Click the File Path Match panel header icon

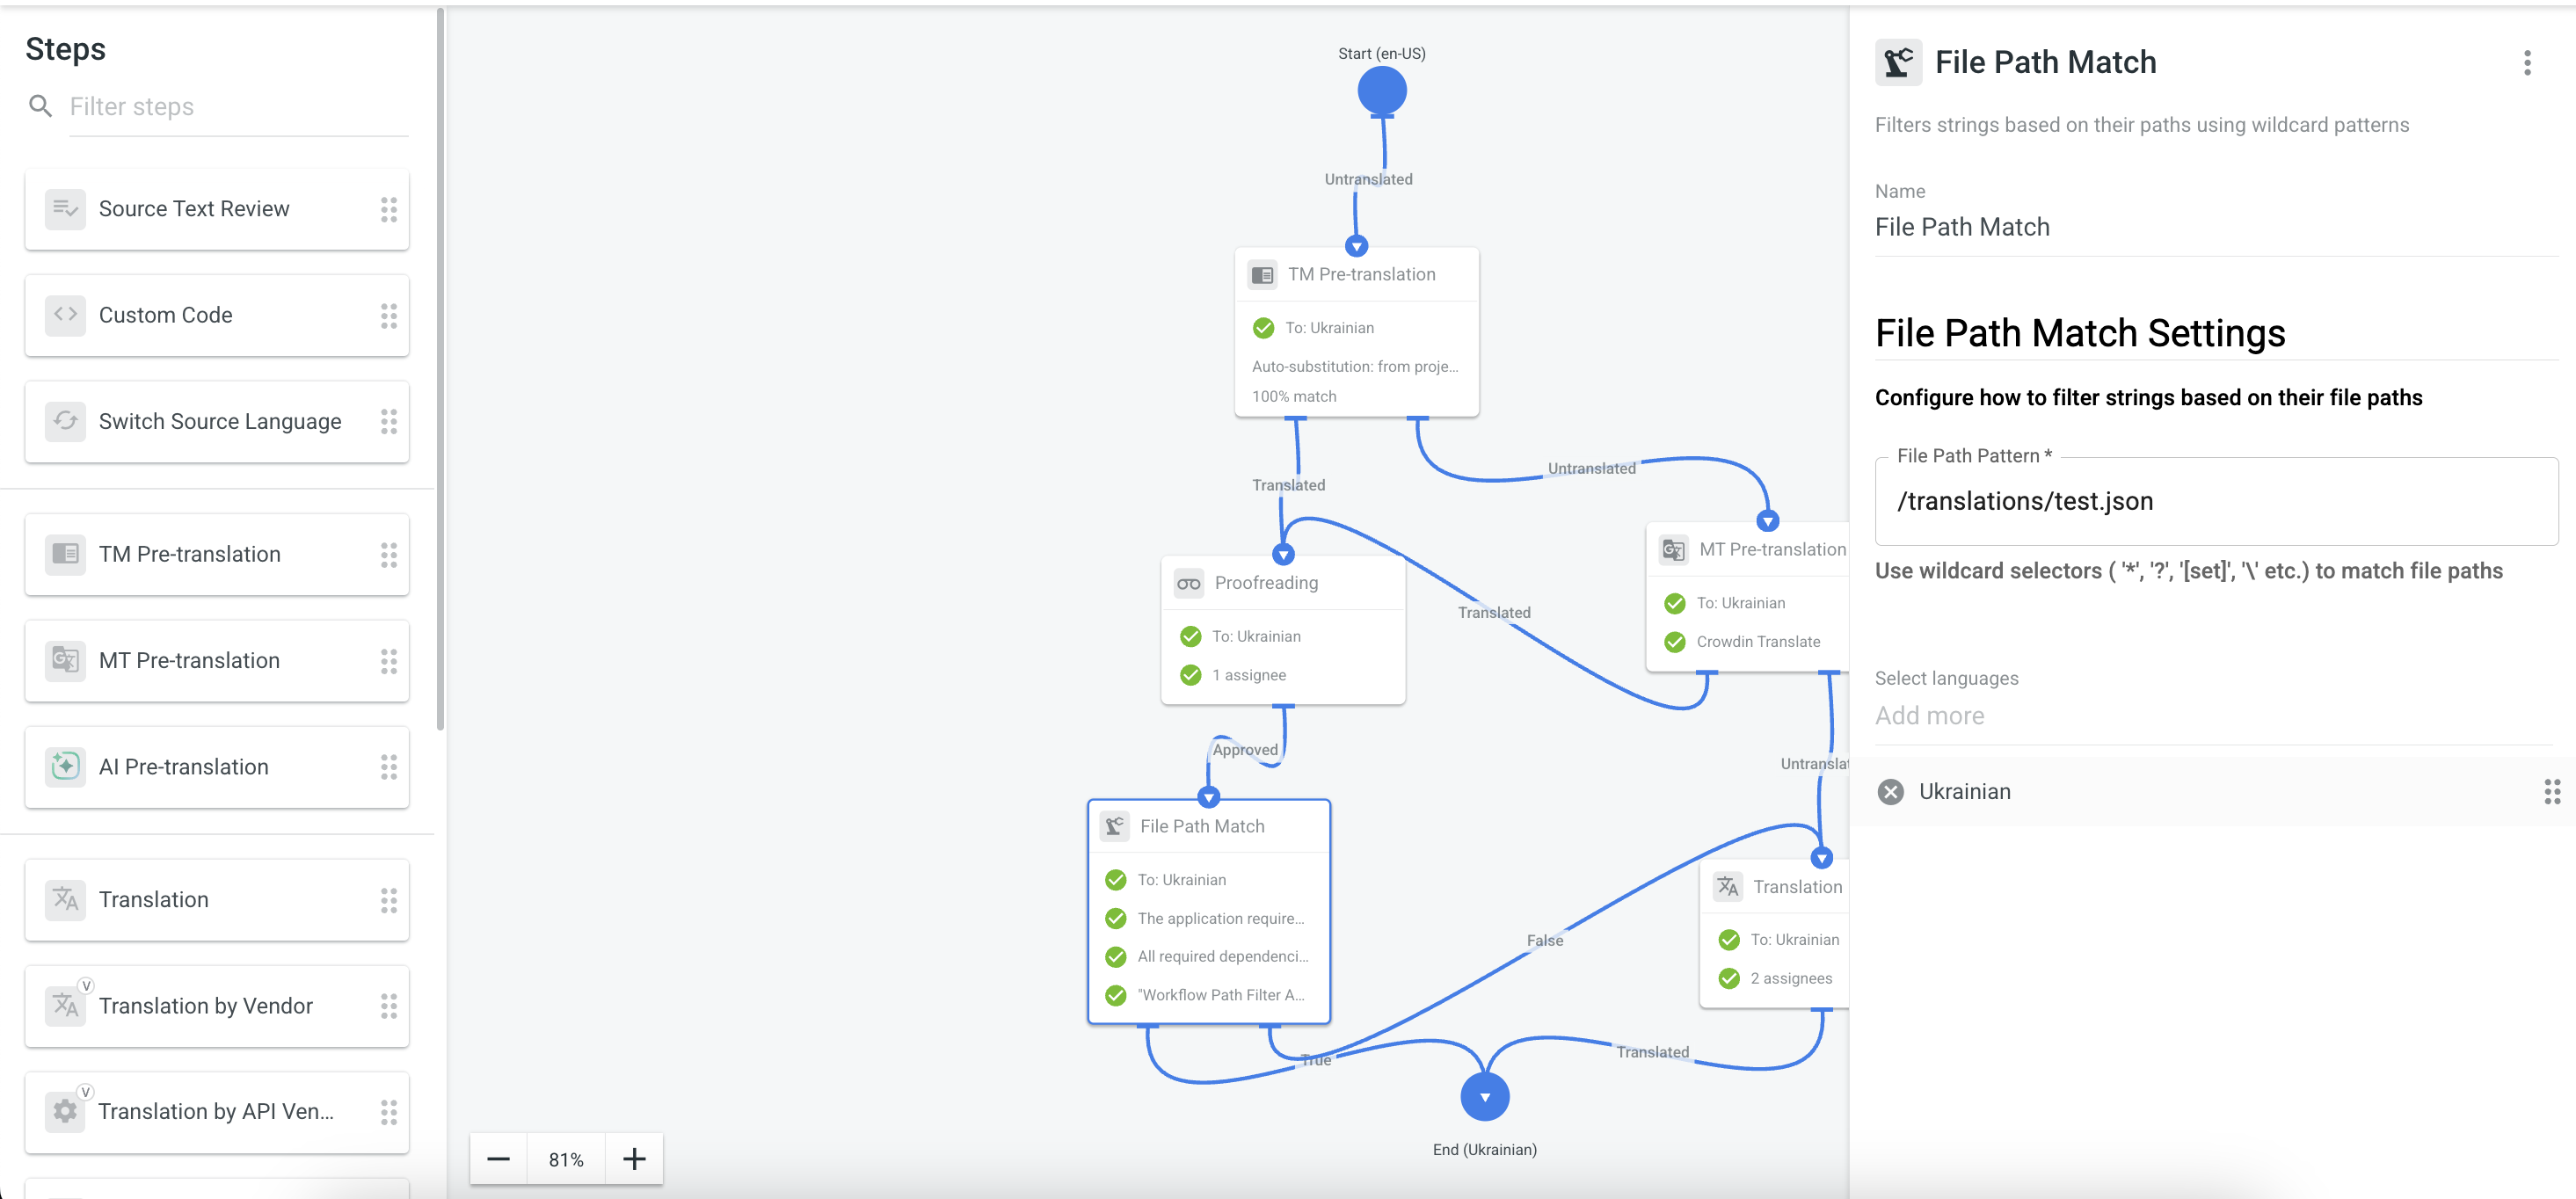point(1897,63)
